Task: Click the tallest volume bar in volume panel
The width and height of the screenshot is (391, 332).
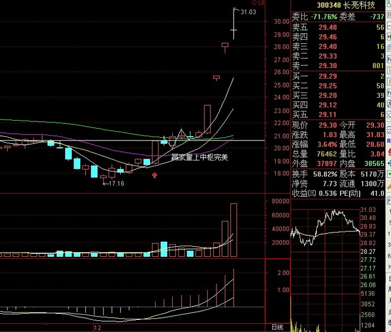Action: (x=233, y=230)
